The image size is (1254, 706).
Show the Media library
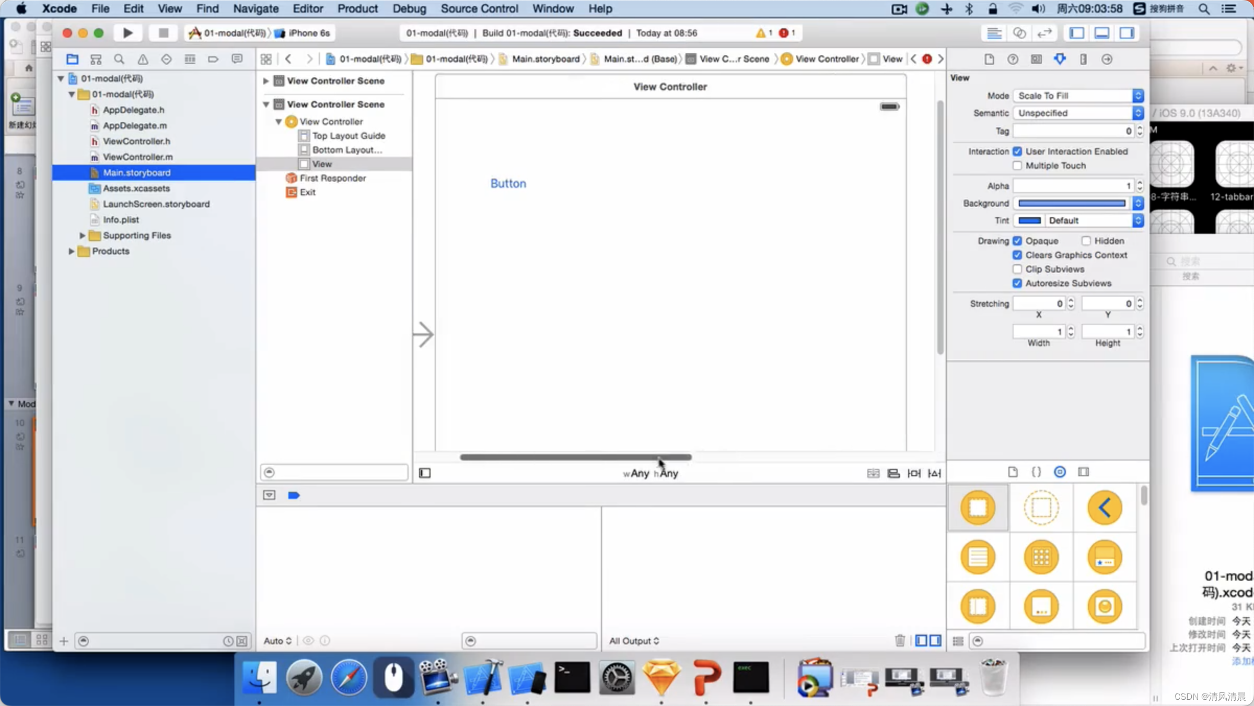(1084, 472)
